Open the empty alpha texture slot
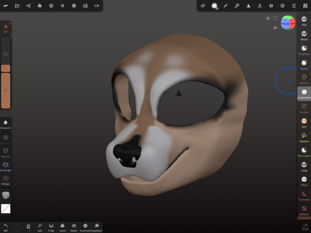This screenshot has height=233, width=311. [5, 209]
